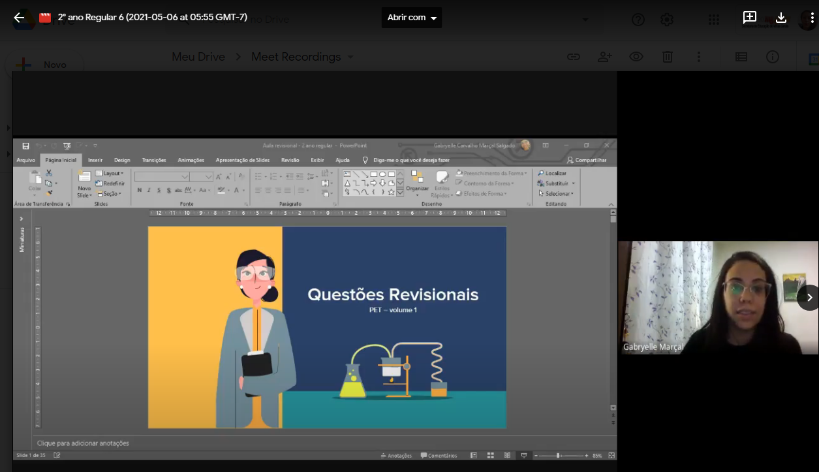Click the scissors cut icon

(49, 173)
